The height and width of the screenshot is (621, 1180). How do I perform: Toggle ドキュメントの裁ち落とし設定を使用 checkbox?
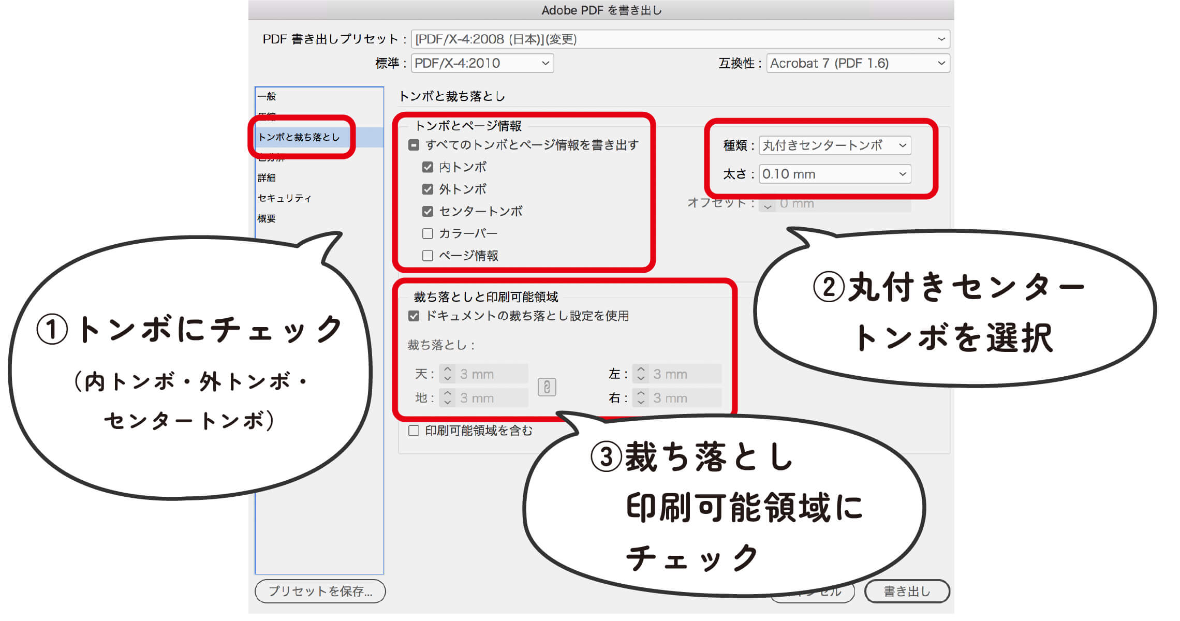[414, 316]
